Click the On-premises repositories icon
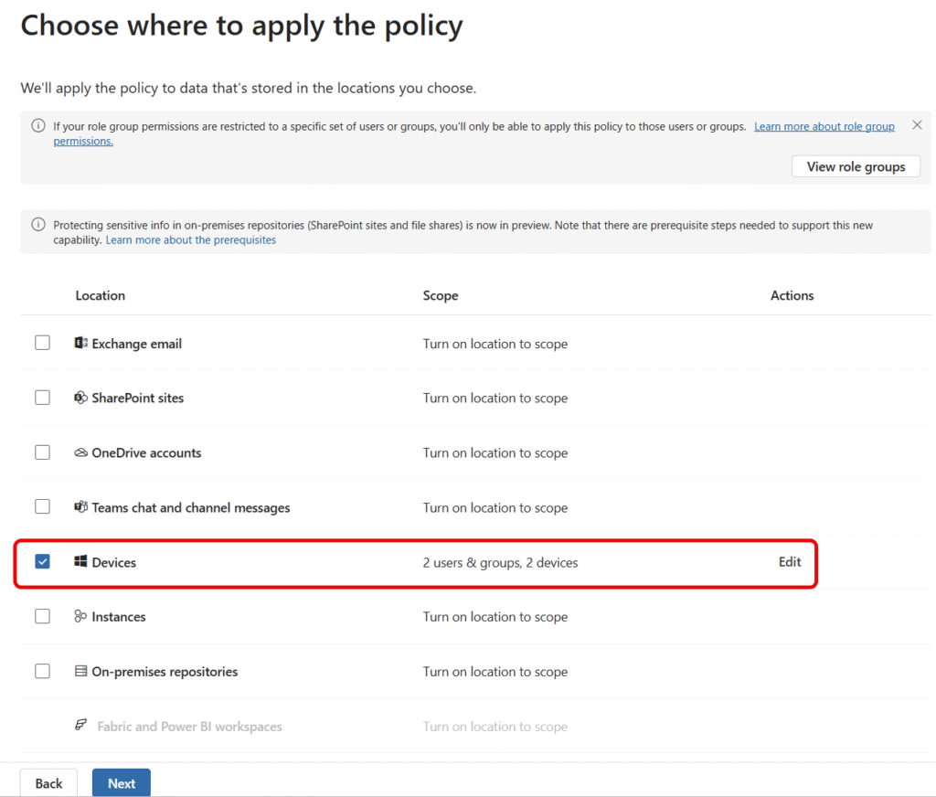Image resolution: width=936 pixels, height=797 pixels. (x=80, y=671)
